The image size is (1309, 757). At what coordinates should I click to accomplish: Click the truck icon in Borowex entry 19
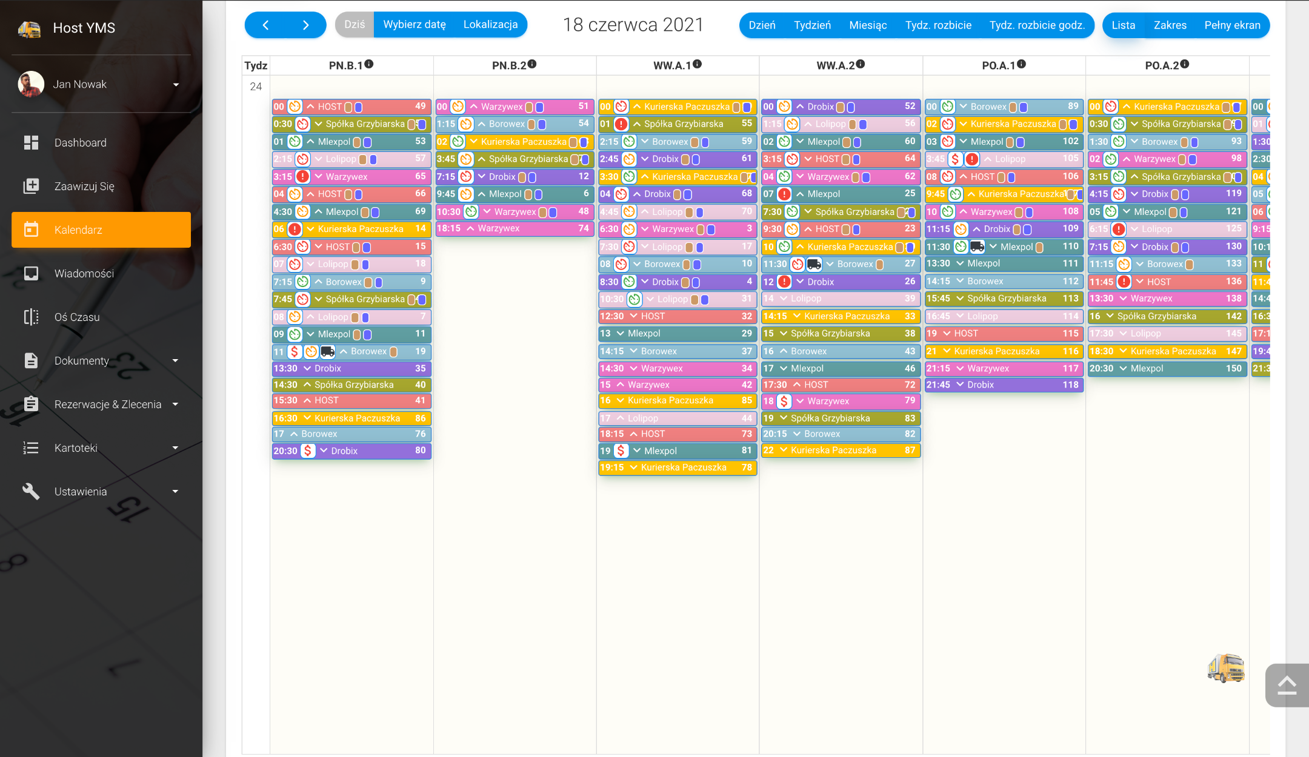pyautogui.click(x=327, y=351)
